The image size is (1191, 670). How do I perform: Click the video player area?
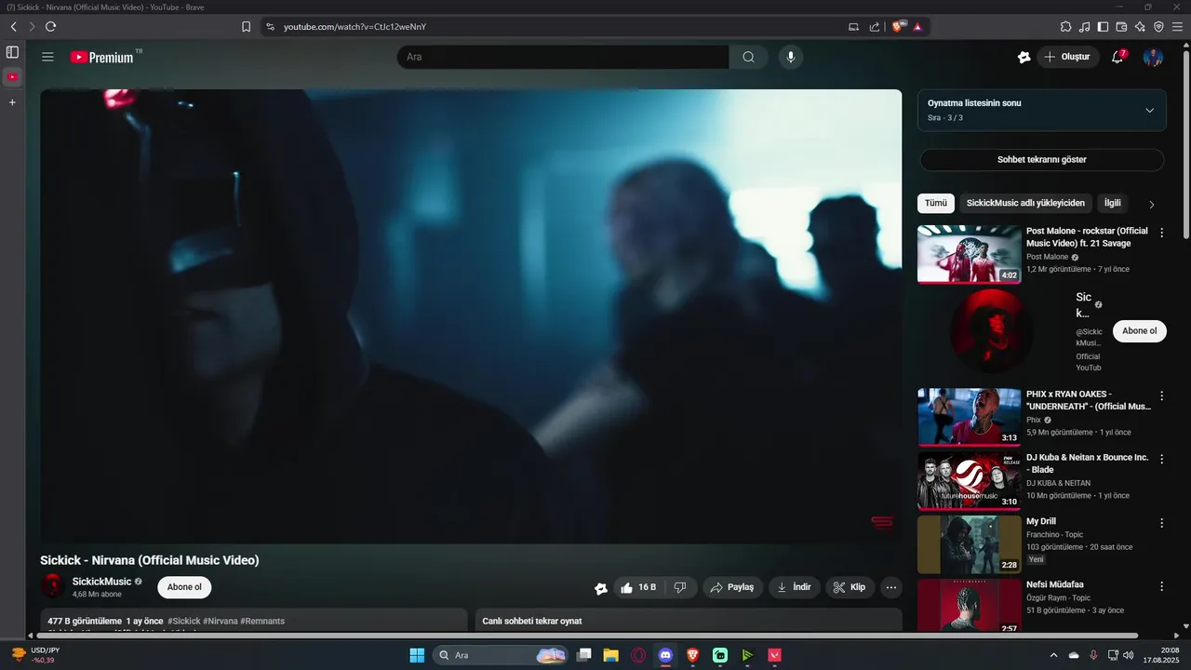click(471, 316)
